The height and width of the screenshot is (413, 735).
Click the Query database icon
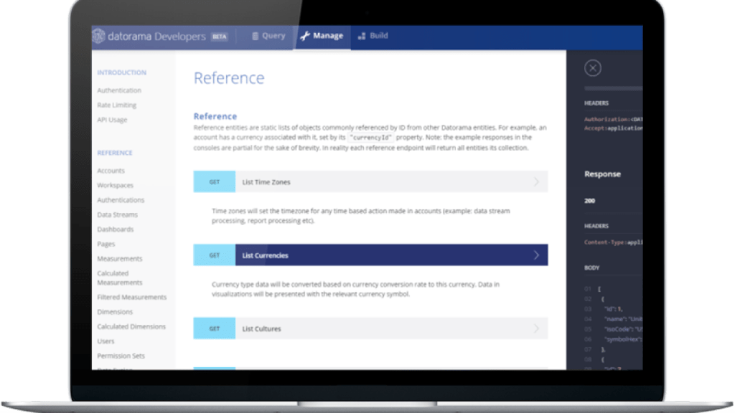click(255, 36)
